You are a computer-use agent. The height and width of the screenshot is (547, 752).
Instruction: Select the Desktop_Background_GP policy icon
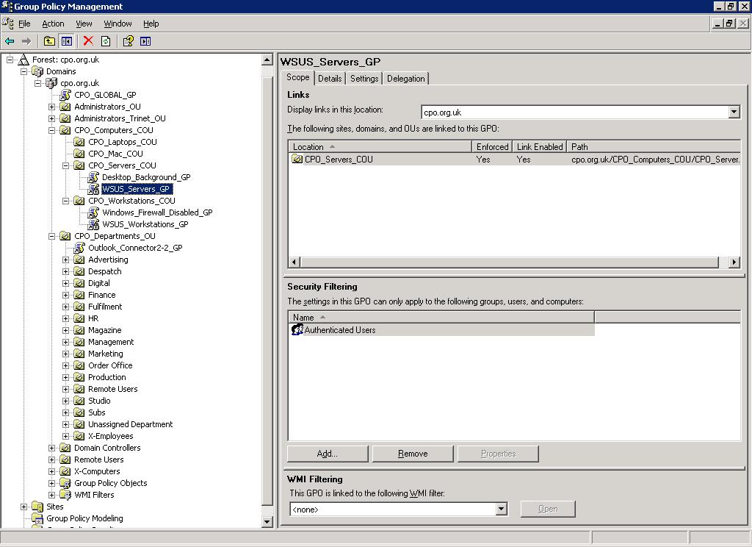tap(93, 177)
